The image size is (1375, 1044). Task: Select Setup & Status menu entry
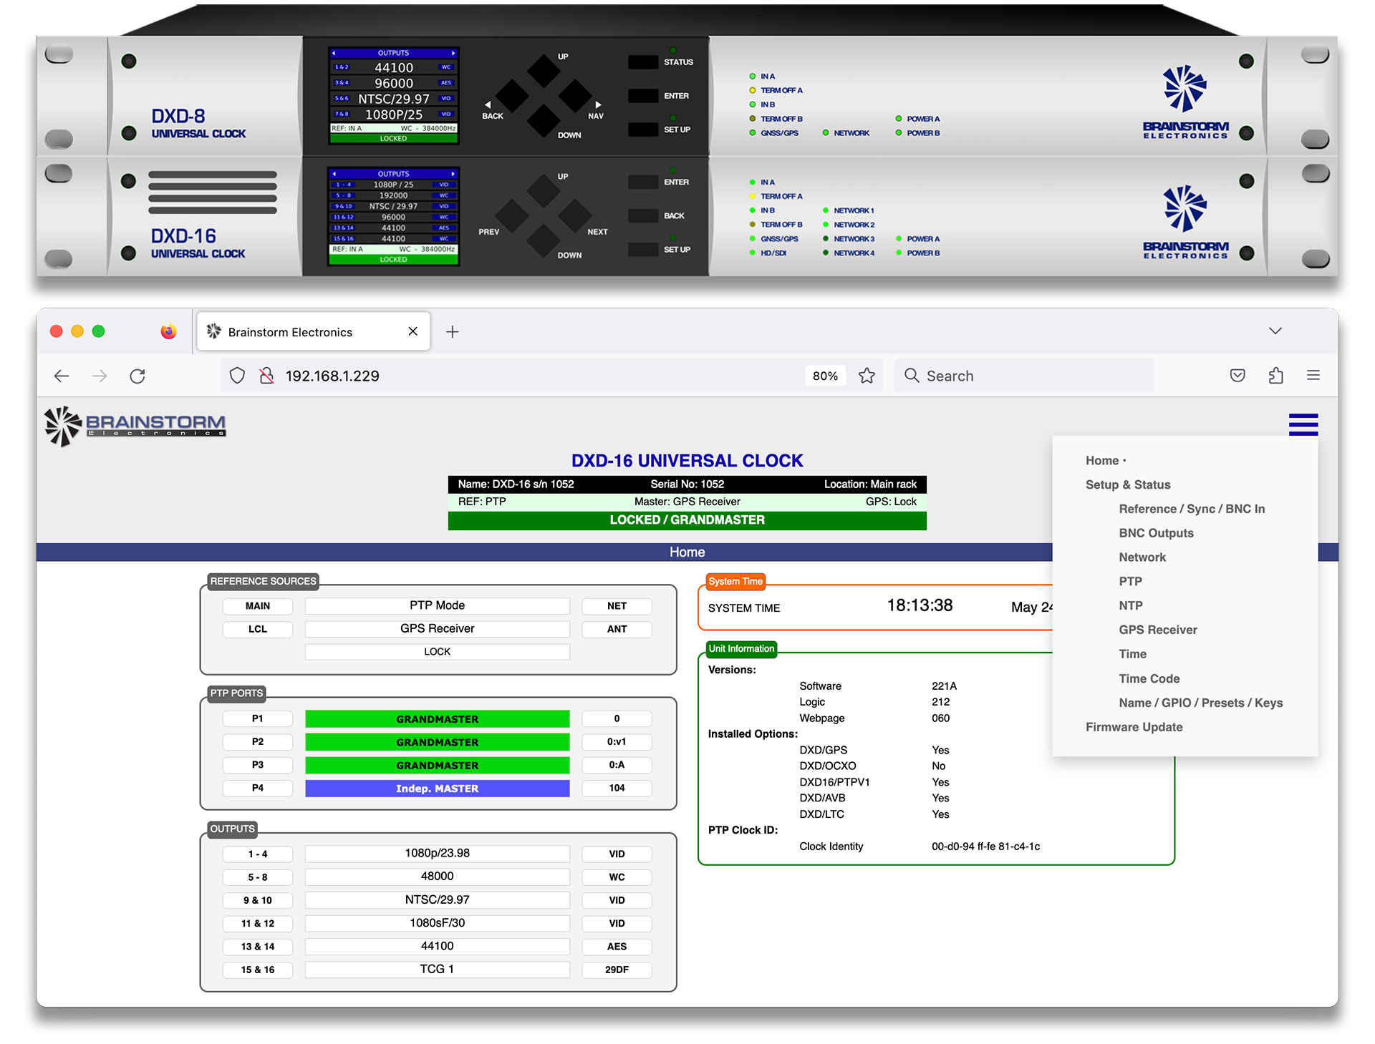click(x=1128, y=484)
